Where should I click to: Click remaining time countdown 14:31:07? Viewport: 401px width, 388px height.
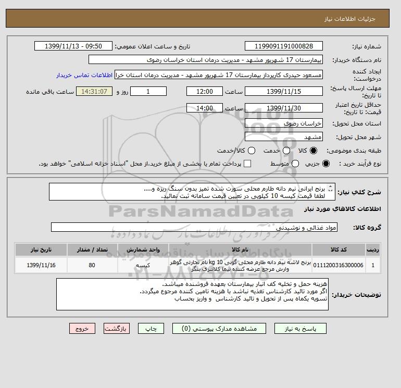coord(94,91)
